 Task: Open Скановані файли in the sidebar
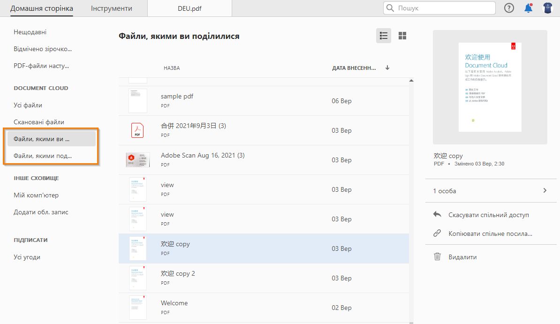pyautogui.click(x=39, y=122)
